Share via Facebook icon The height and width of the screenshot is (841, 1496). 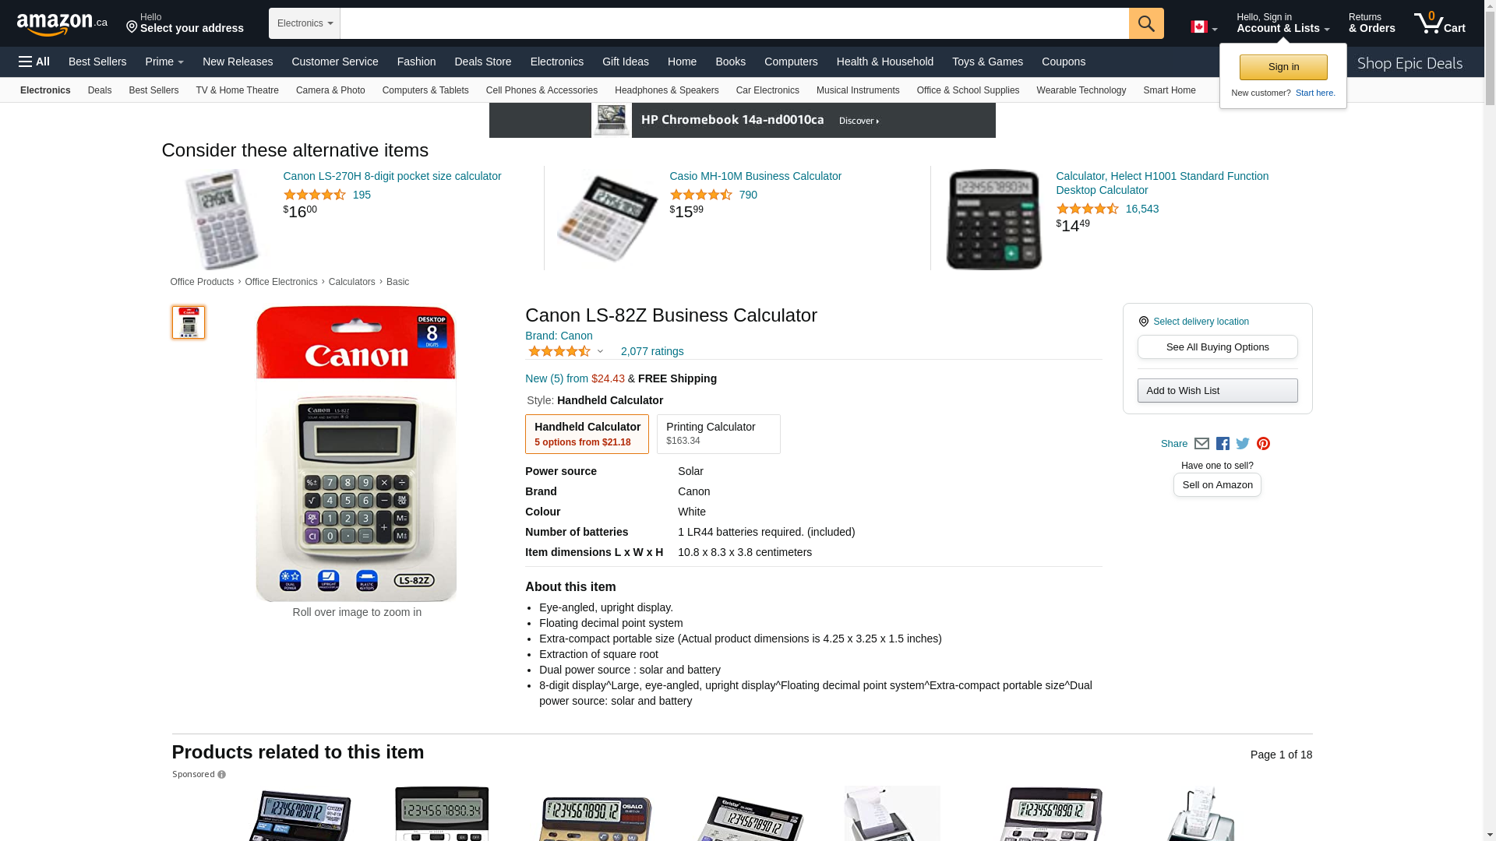(x=1223, y=444)
